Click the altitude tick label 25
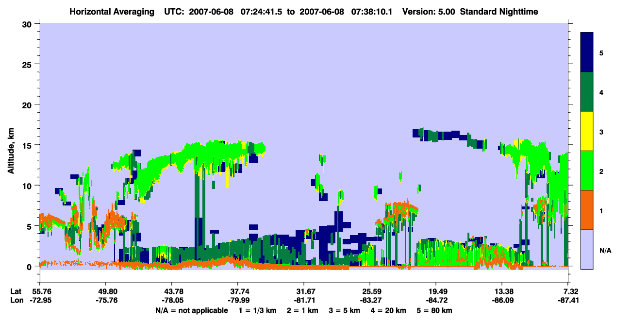 point(28,64)
